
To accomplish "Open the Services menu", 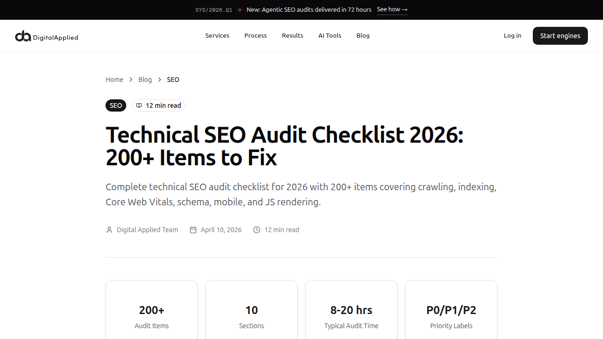I will click(x=217, y=36).
